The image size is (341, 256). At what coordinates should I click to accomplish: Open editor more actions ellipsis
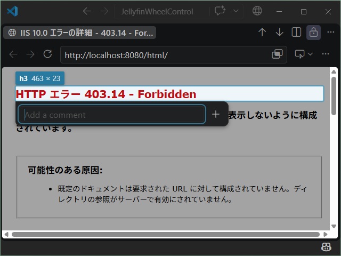pos(330,32)
